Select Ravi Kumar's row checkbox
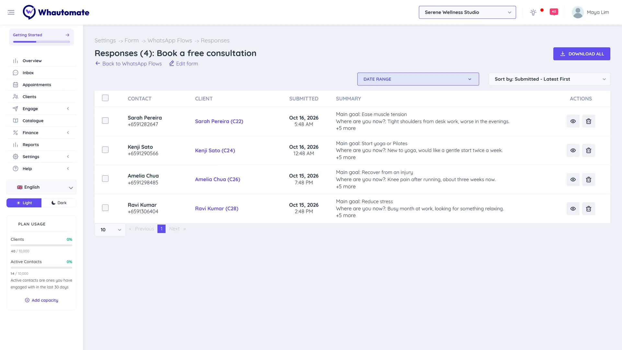The width and height of the screenshot is (622, 350). point(105,208)
